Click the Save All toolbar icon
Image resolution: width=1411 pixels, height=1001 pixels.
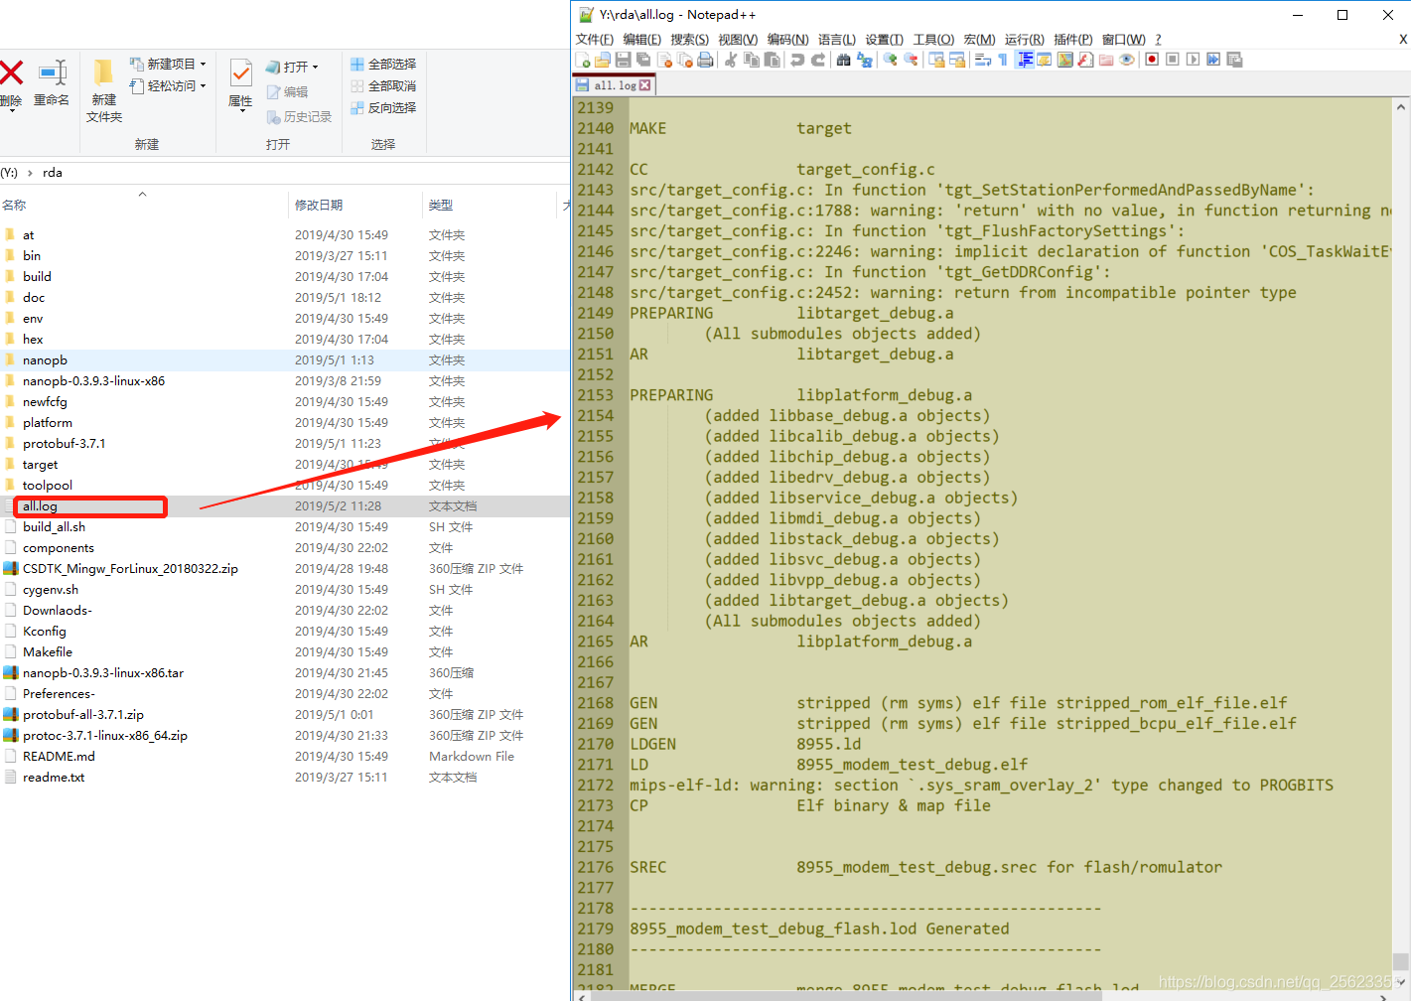click(643, 60)
